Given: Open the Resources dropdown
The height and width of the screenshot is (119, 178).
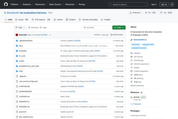Looking at the screenshot, I should (41, 4).
